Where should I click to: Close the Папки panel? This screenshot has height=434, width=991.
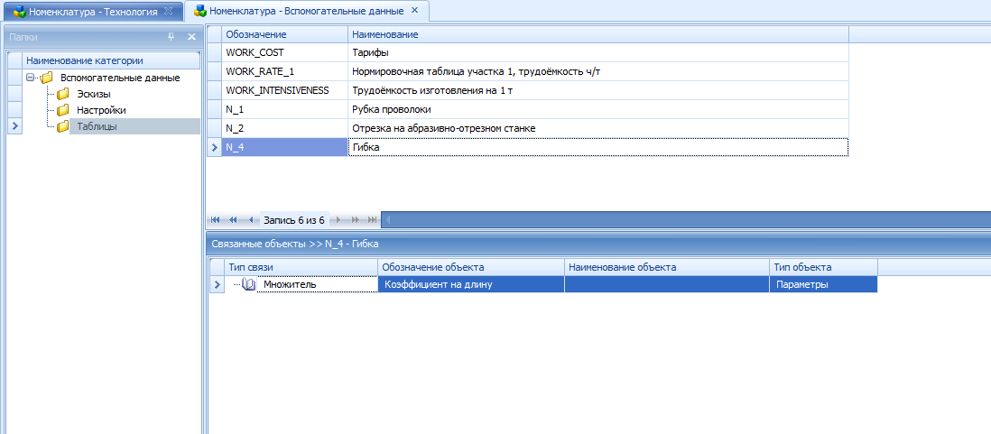[x=191, y=37]
